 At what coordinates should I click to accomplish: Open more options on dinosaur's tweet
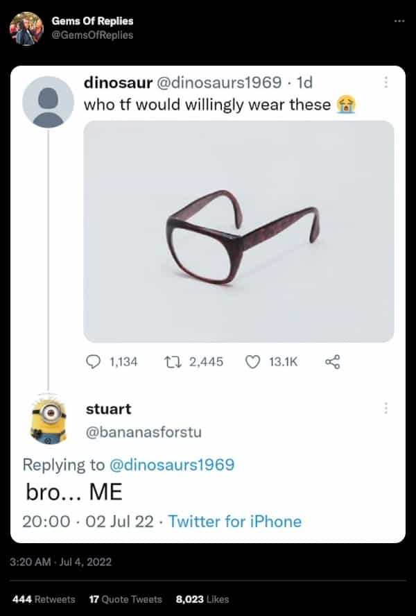pyautogui.click(x=386, y=83)
